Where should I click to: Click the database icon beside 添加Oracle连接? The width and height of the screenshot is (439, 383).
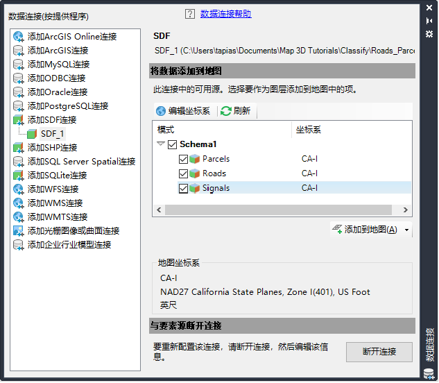click(x=19, y=92)
